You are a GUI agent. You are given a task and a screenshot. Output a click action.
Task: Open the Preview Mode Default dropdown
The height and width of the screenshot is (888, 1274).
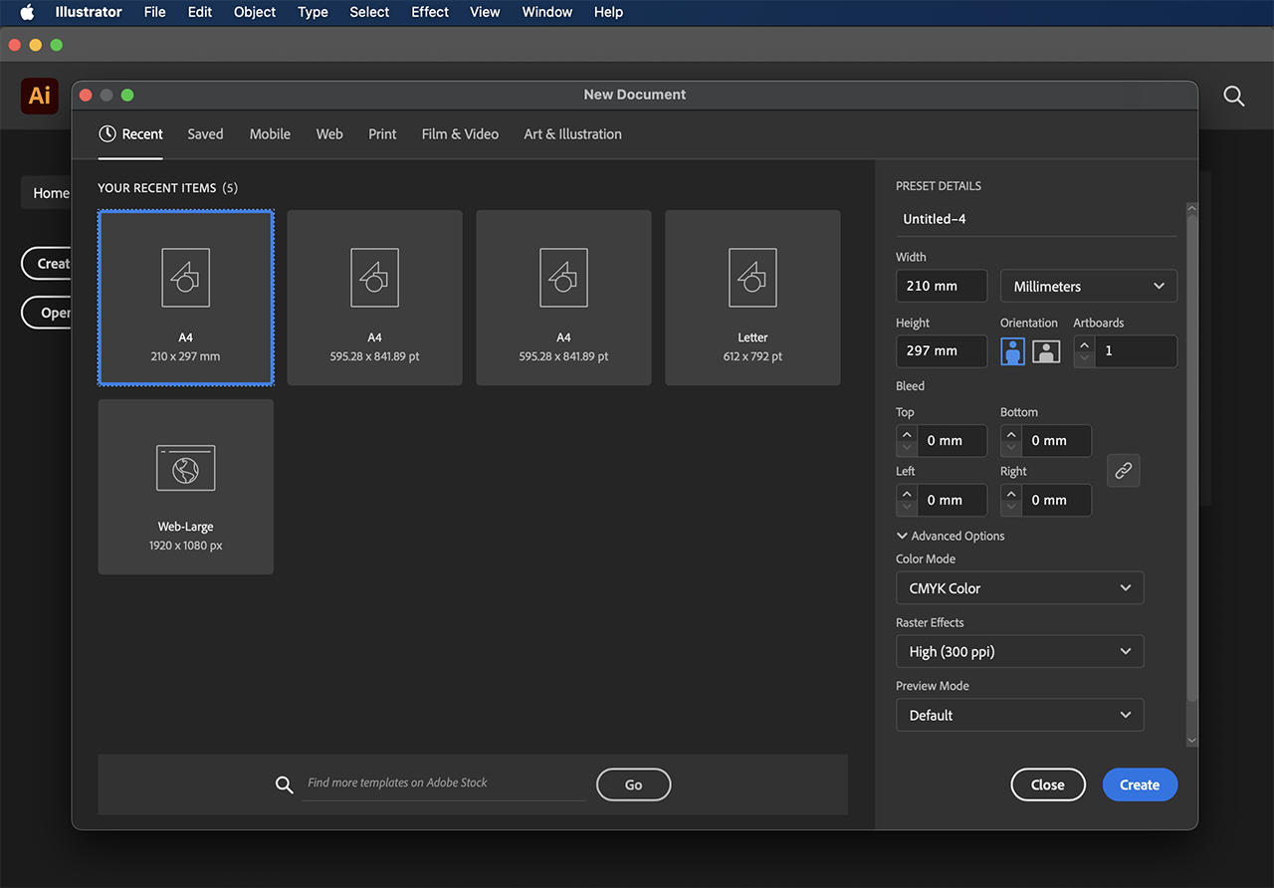1019,715
